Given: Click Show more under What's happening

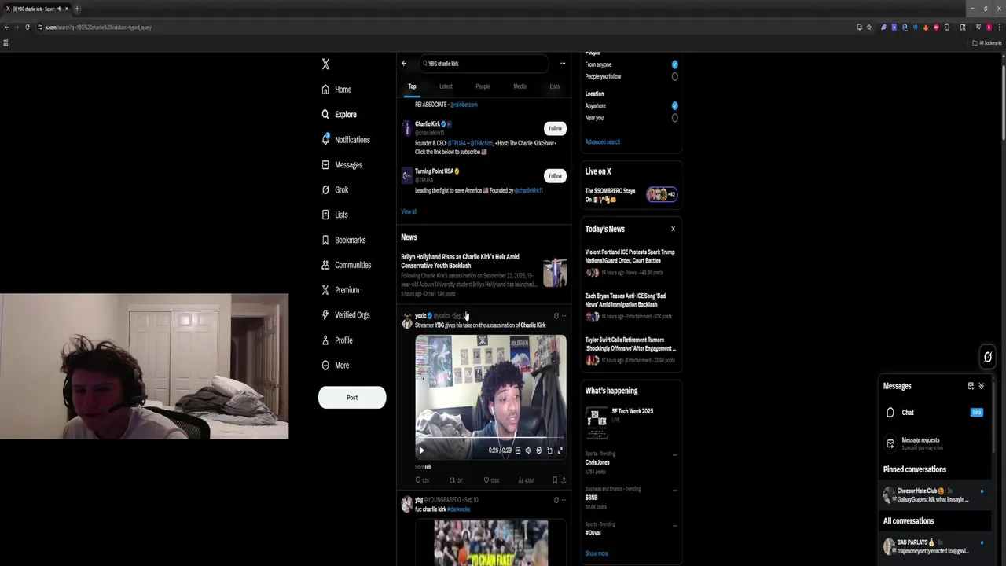Looking at the screenshot, I should (x=597, y=553).
